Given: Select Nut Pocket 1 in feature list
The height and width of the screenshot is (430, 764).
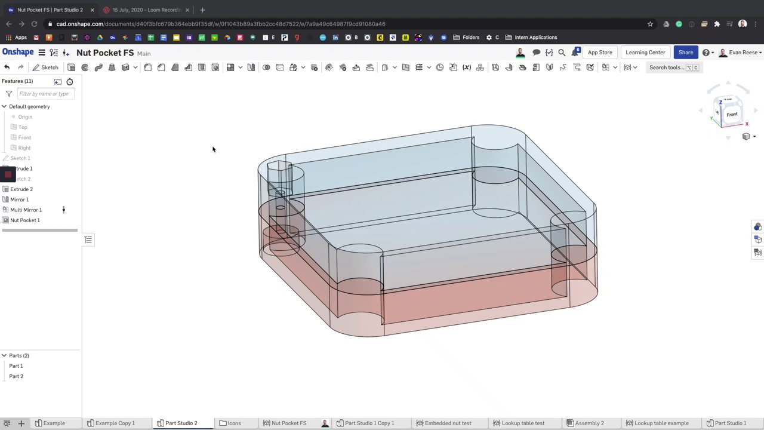Looking at the screenshot, I should click(25, 220).
